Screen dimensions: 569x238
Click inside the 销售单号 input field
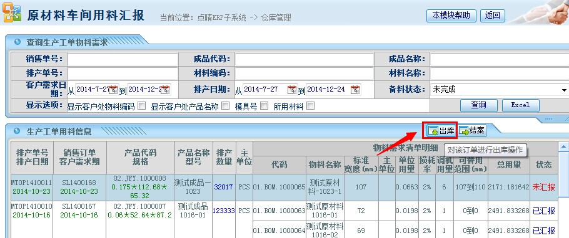pyautogui.click(x=123, y=59)
